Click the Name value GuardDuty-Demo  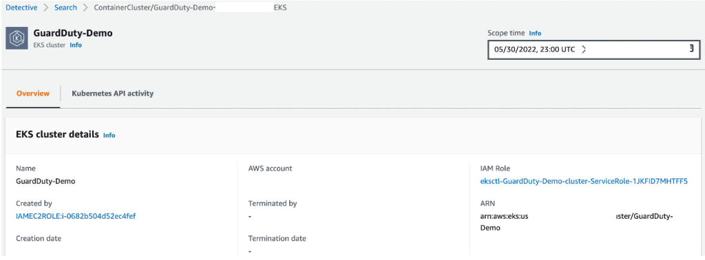(45, 181)
